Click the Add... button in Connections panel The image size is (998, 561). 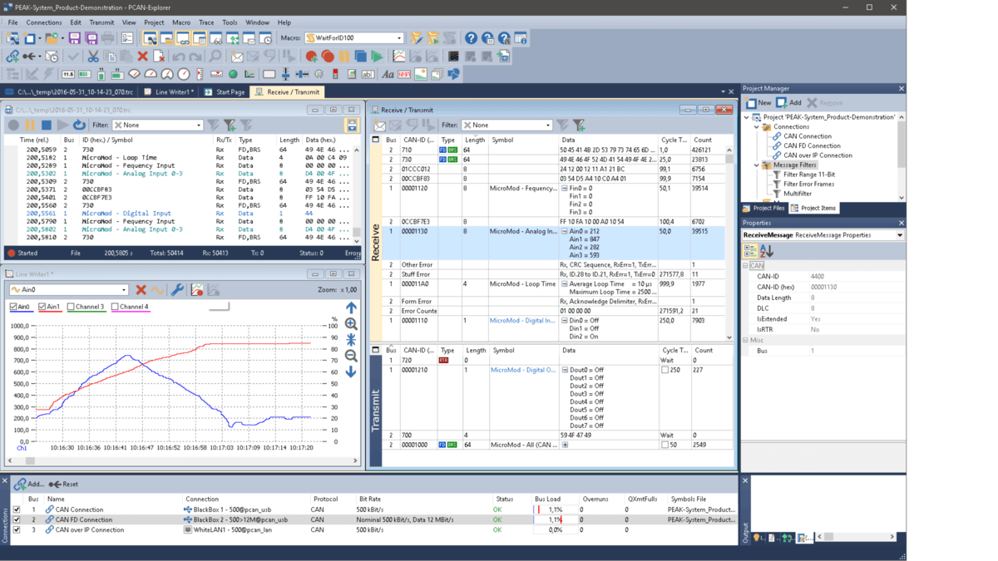pyautogui.click(x=29, y=484)
